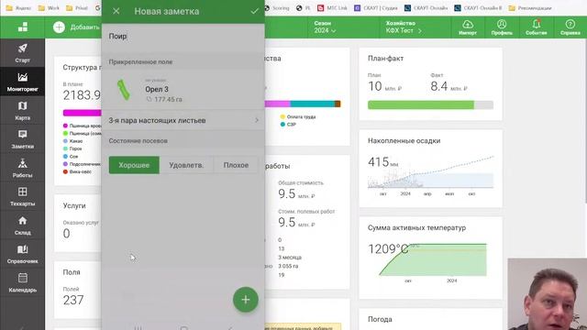
Task: Open the Хозяйство КФХ Тест selector
Action: 404,27
